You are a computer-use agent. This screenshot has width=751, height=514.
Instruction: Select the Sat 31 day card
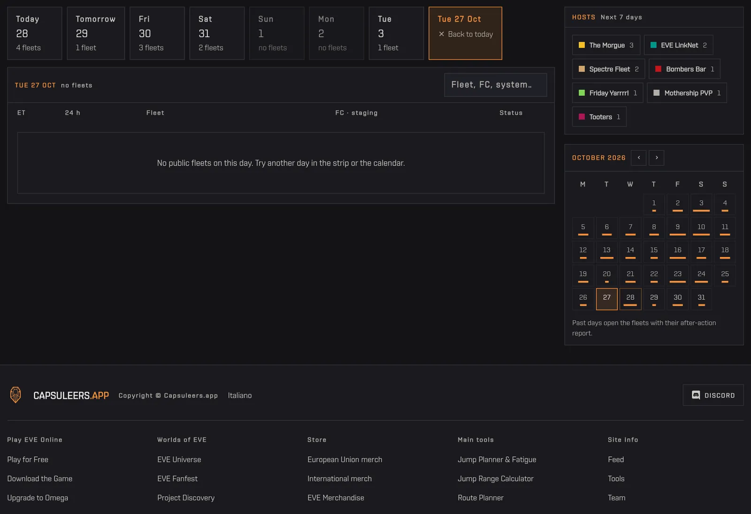(217, 33)
